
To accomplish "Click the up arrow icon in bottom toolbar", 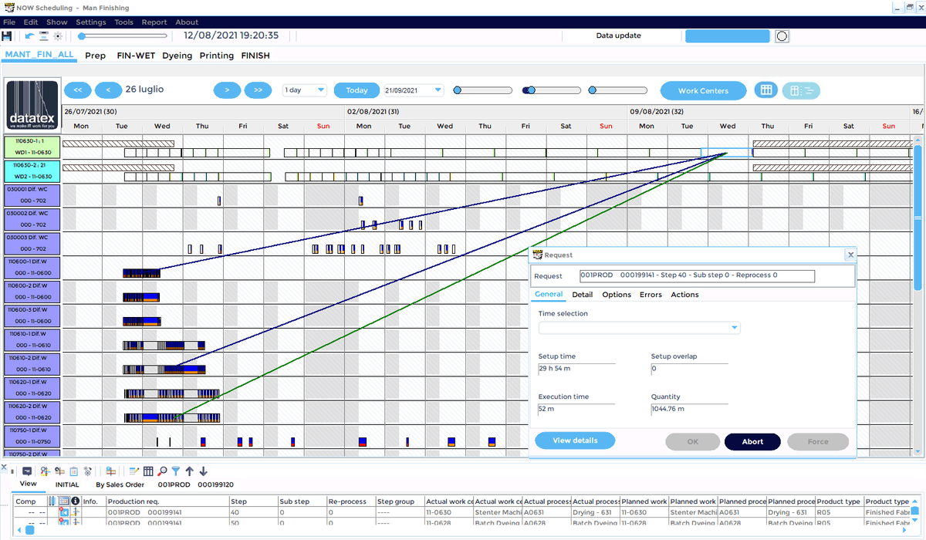I will (x=190, y=471).
